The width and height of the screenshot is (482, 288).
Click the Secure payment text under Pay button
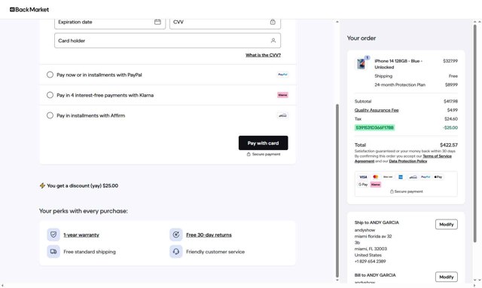[266, 154]
